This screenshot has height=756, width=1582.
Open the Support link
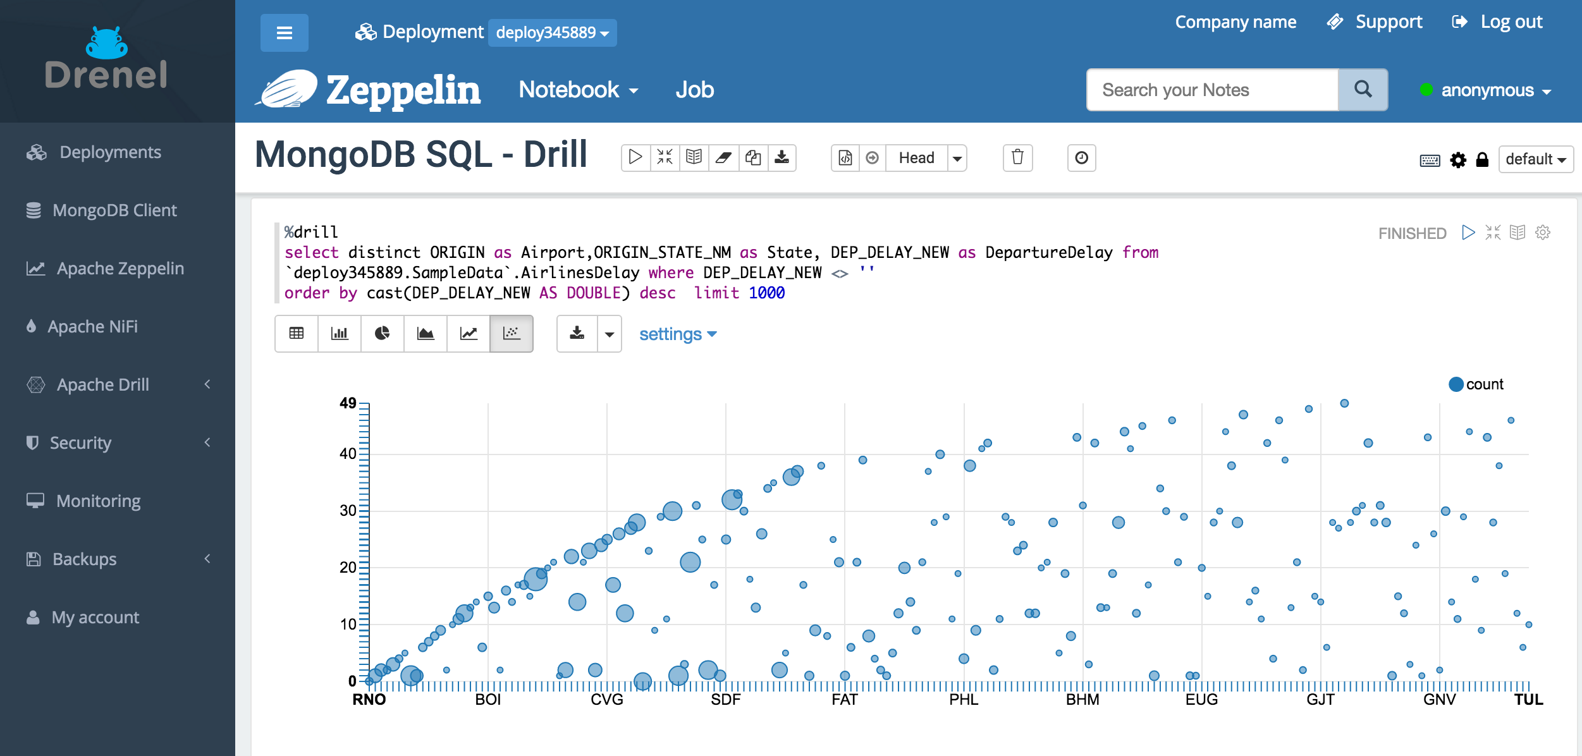pos(1375,22)
